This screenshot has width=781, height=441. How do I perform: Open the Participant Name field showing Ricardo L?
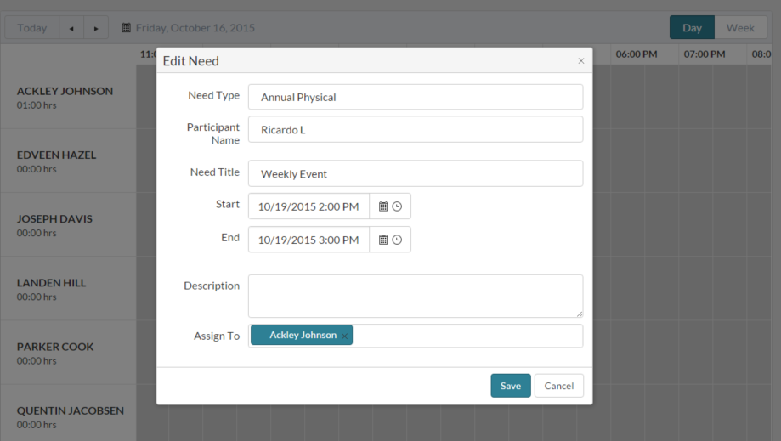(416, 129)
